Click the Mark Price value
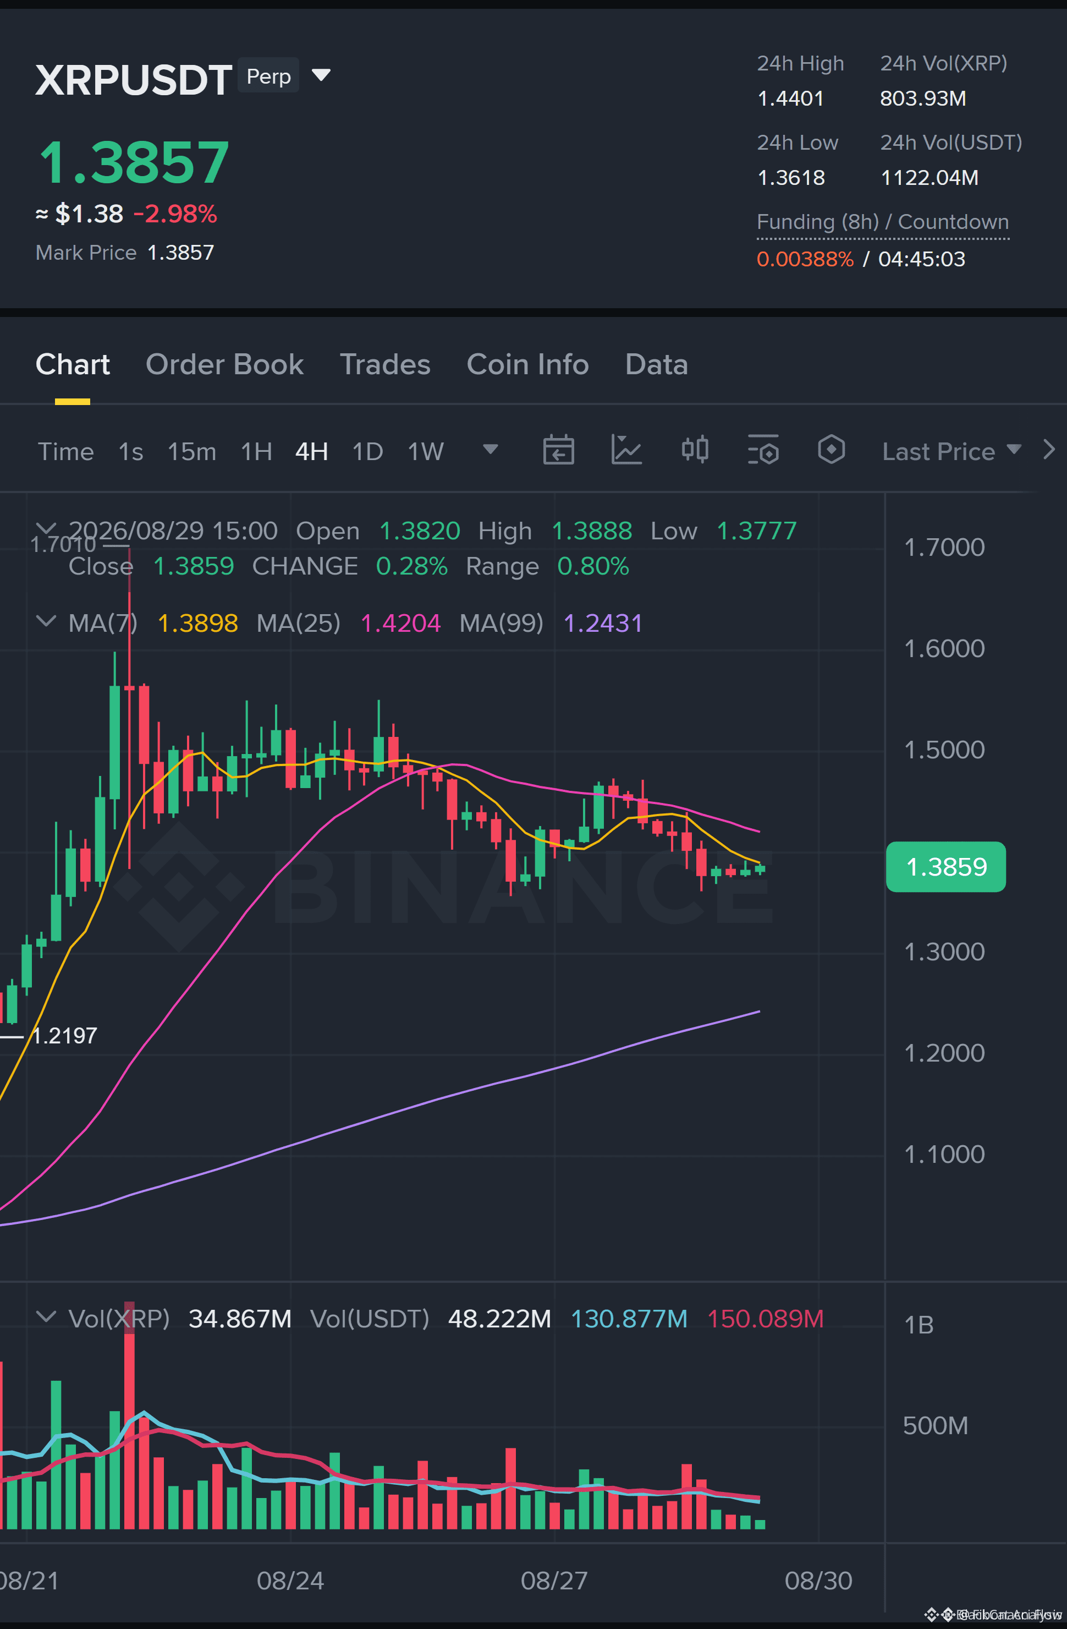 [x=180, y=253]
